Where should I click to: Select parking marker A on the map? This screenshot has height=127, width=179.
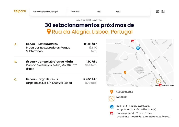click(159, 81)
